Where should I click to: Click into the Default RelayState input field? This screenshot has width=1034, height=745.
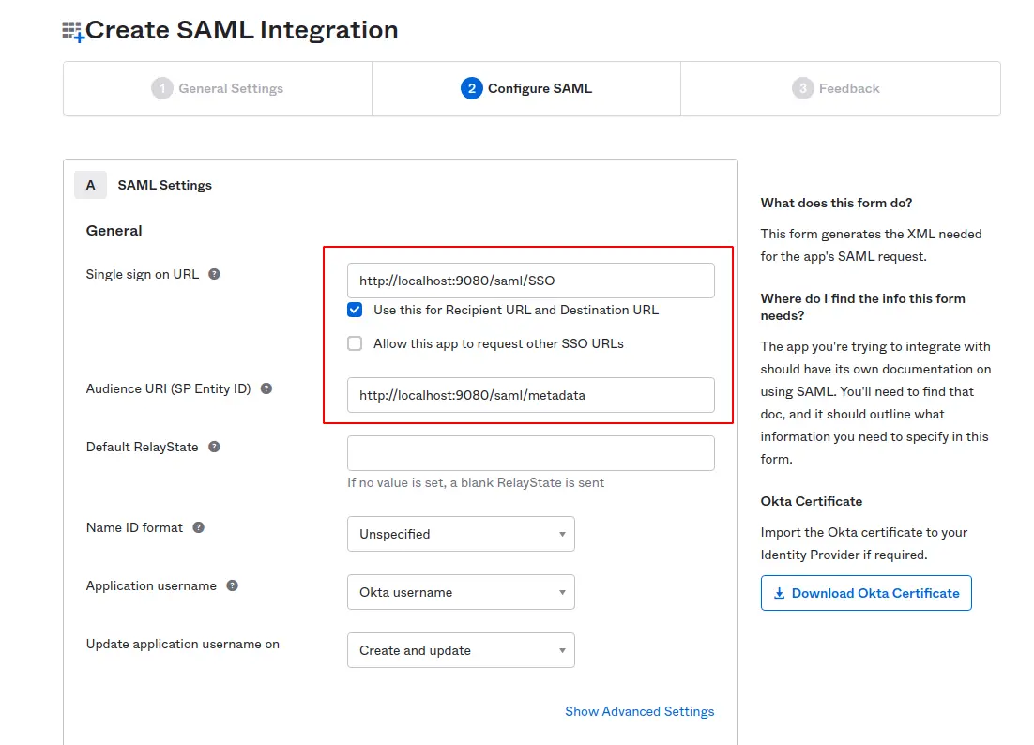pos(530,453)
